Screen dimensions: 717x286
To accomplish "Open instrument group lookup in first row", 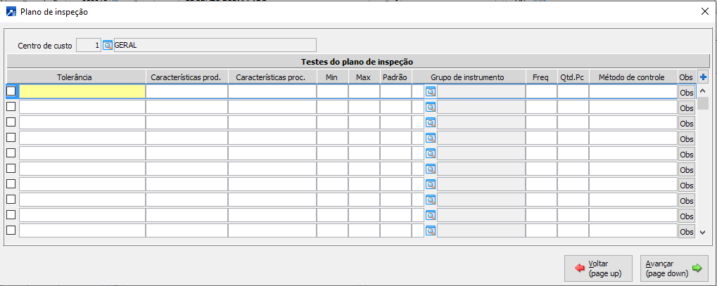I will tap(431, 91).
